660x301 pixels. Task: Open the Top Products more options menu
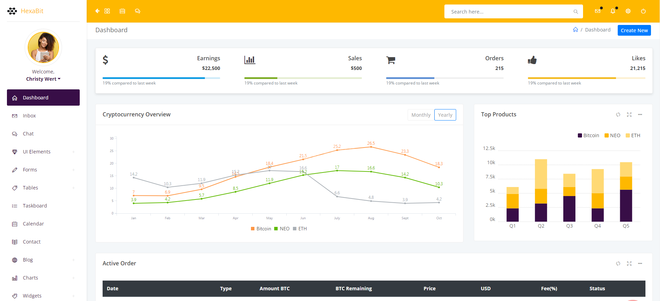(640, 115)
